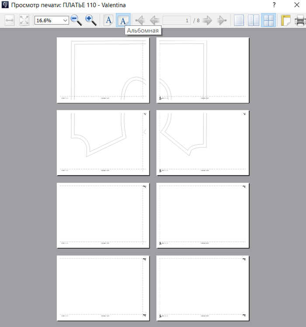Image resolution: width=306 pixels, height=327 pixels.
Task: Zoom in with the plus magnifier
Action: tap(91, 21)
